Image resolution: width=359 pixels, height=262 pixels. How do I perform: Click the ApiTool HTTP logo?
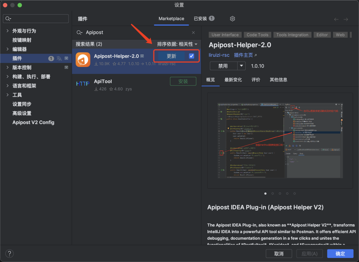83,84
